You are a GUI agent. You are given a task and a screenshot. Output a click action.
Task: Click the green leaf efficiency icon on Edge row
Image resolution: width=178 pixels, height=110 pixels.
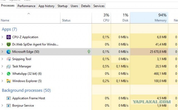point(89,52)
